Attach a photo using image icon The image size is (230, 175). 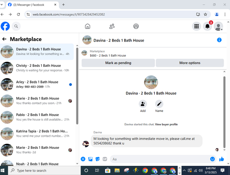pyautogui.click(x=90, y=159)
